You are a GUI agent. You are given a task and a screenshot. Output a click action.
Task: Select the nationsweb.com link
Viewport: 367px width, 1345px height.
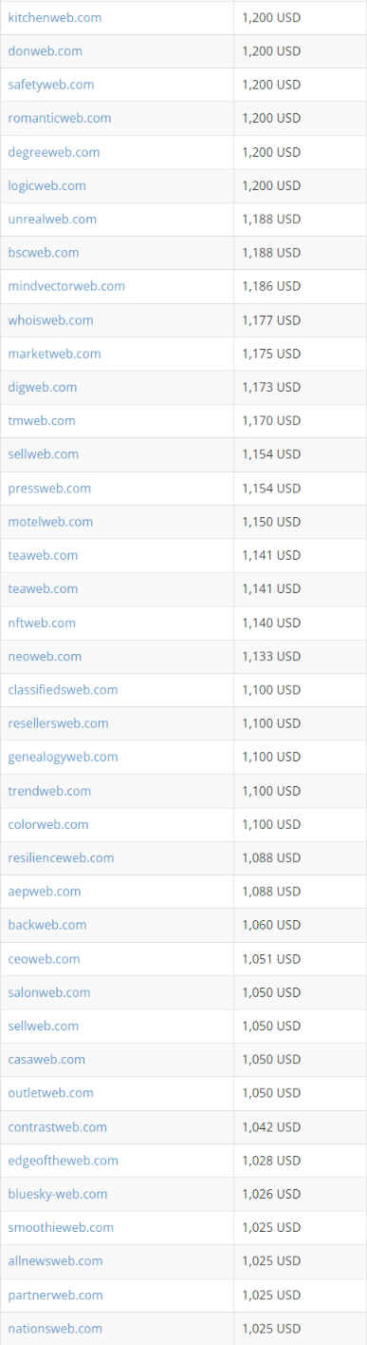point(55,1328)
